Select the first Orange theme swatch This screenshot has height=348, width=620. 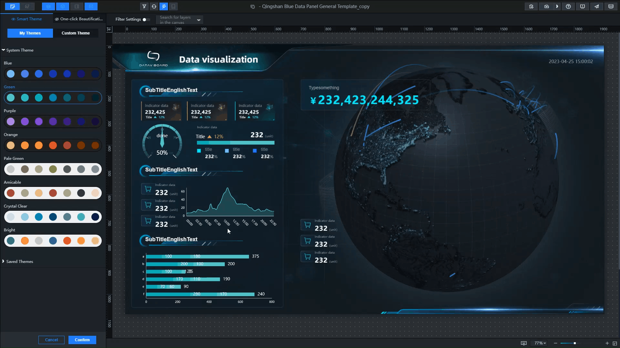11,145
